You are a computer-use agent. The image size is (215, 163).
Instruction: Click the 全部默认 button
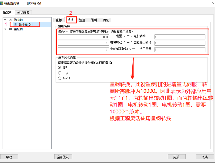click(x=63, y=157)
